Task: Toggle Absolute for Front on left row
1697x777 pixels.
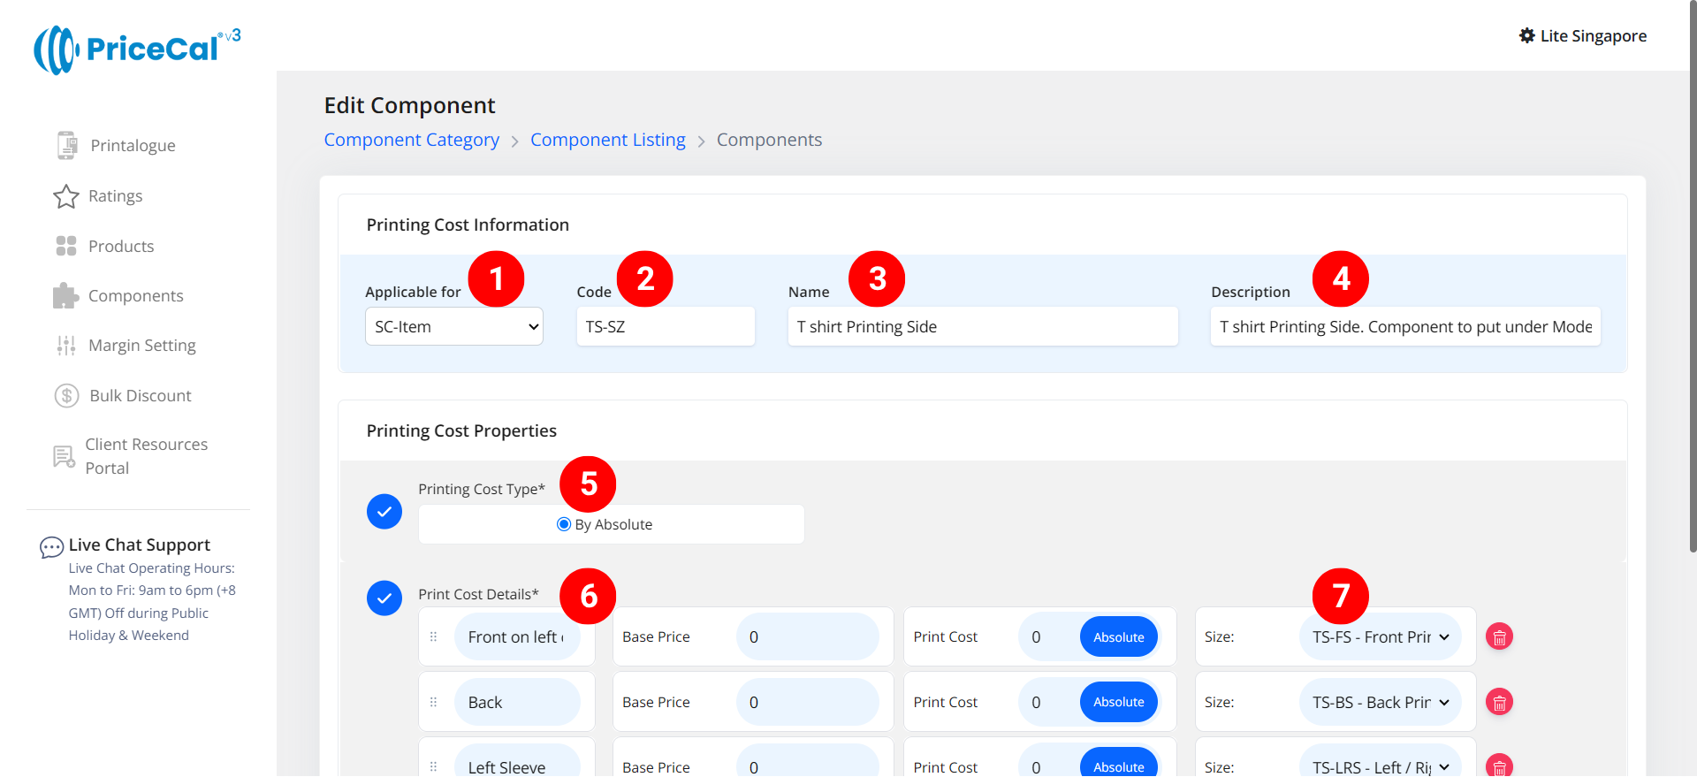Action: (x=1118, y=636)
